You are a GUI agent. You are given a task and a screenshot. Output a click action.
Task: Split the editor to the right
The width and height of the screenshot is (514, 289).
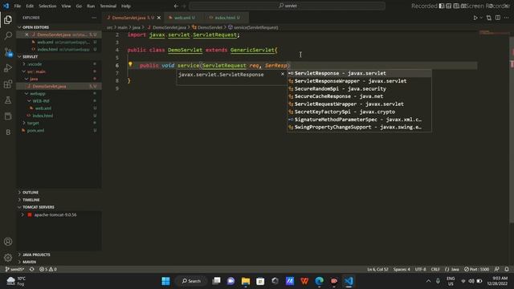point(498,18)
